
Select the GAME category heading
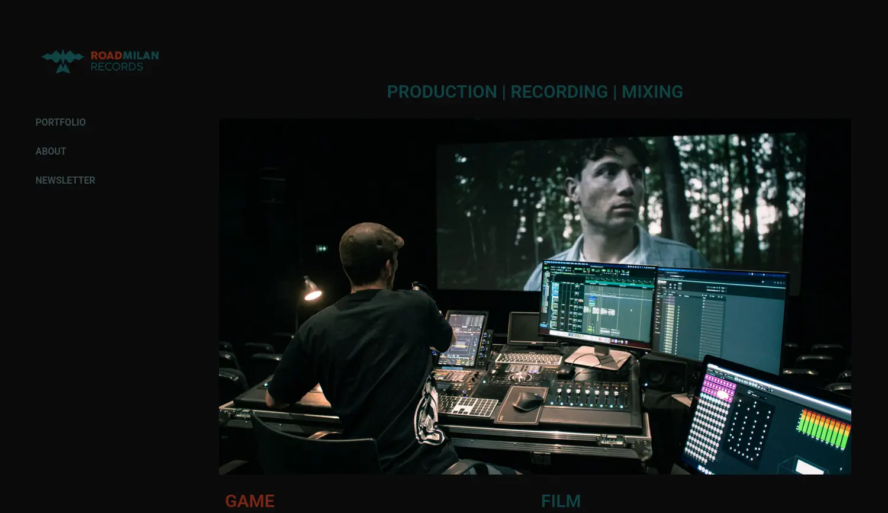click(249, 501)
